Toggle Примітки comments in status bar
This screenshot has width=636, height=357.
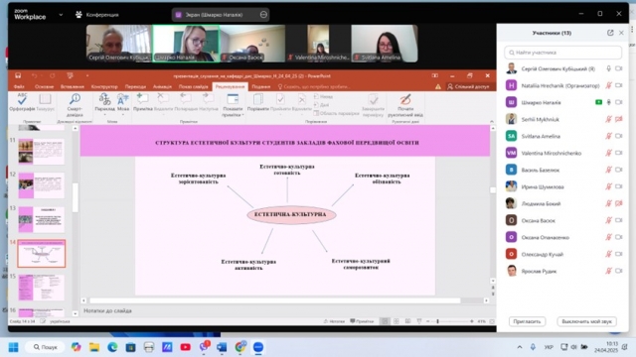pos(362,321)
